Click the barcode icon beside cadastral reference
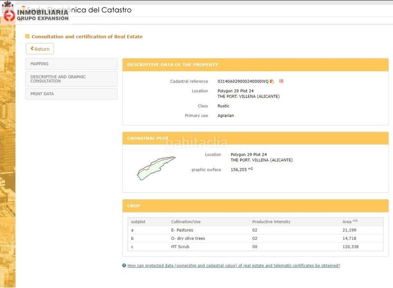393x288 pixels. [x=281, y=81]
